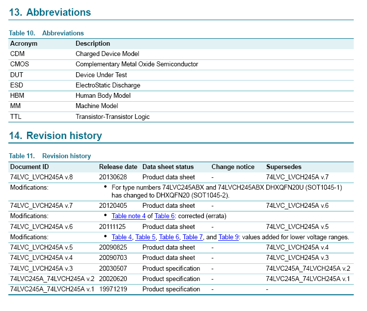This screenshot has height=311, width=367.
Task: Select the "Table 10. Abbreviations" caption
Action: [46, 33]
